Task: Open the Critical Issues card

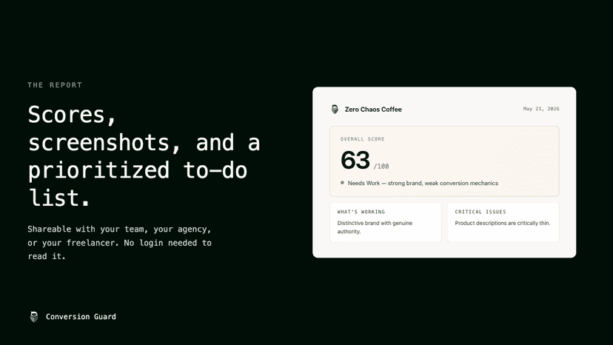Action: 503,222
